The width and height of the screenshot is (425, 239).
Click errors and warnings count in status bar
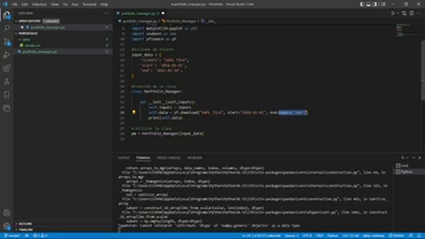pos(40,236)
